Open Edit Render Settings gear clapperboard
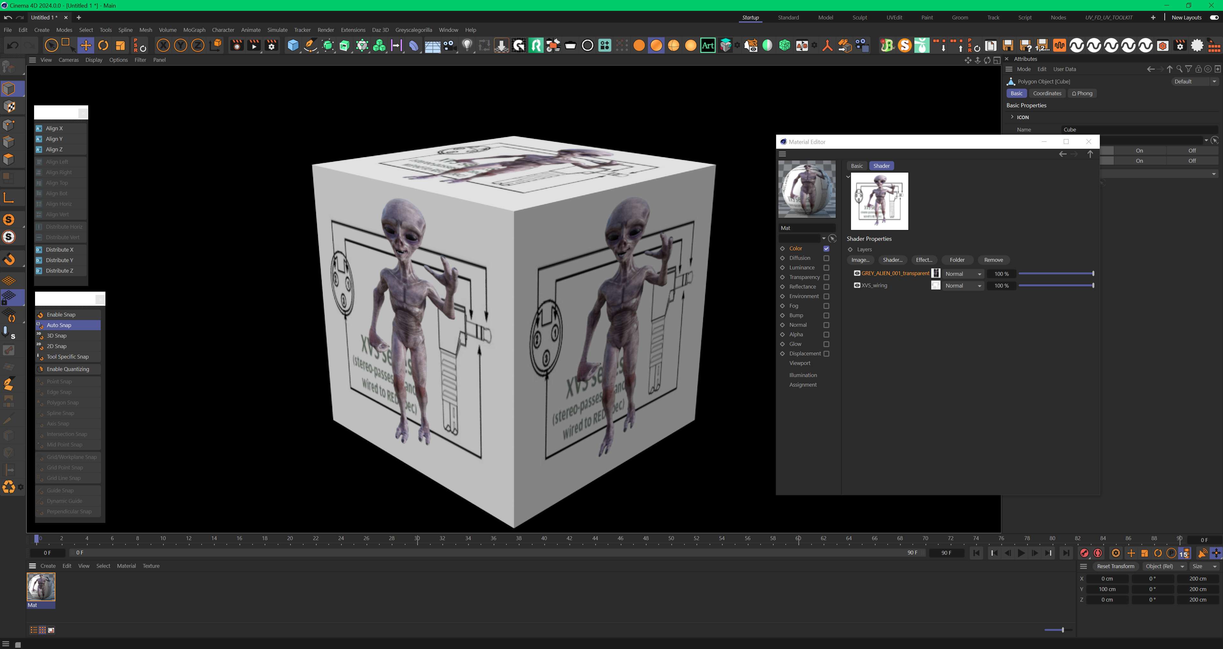The image size is (1223, 649). tap(272, 46)
